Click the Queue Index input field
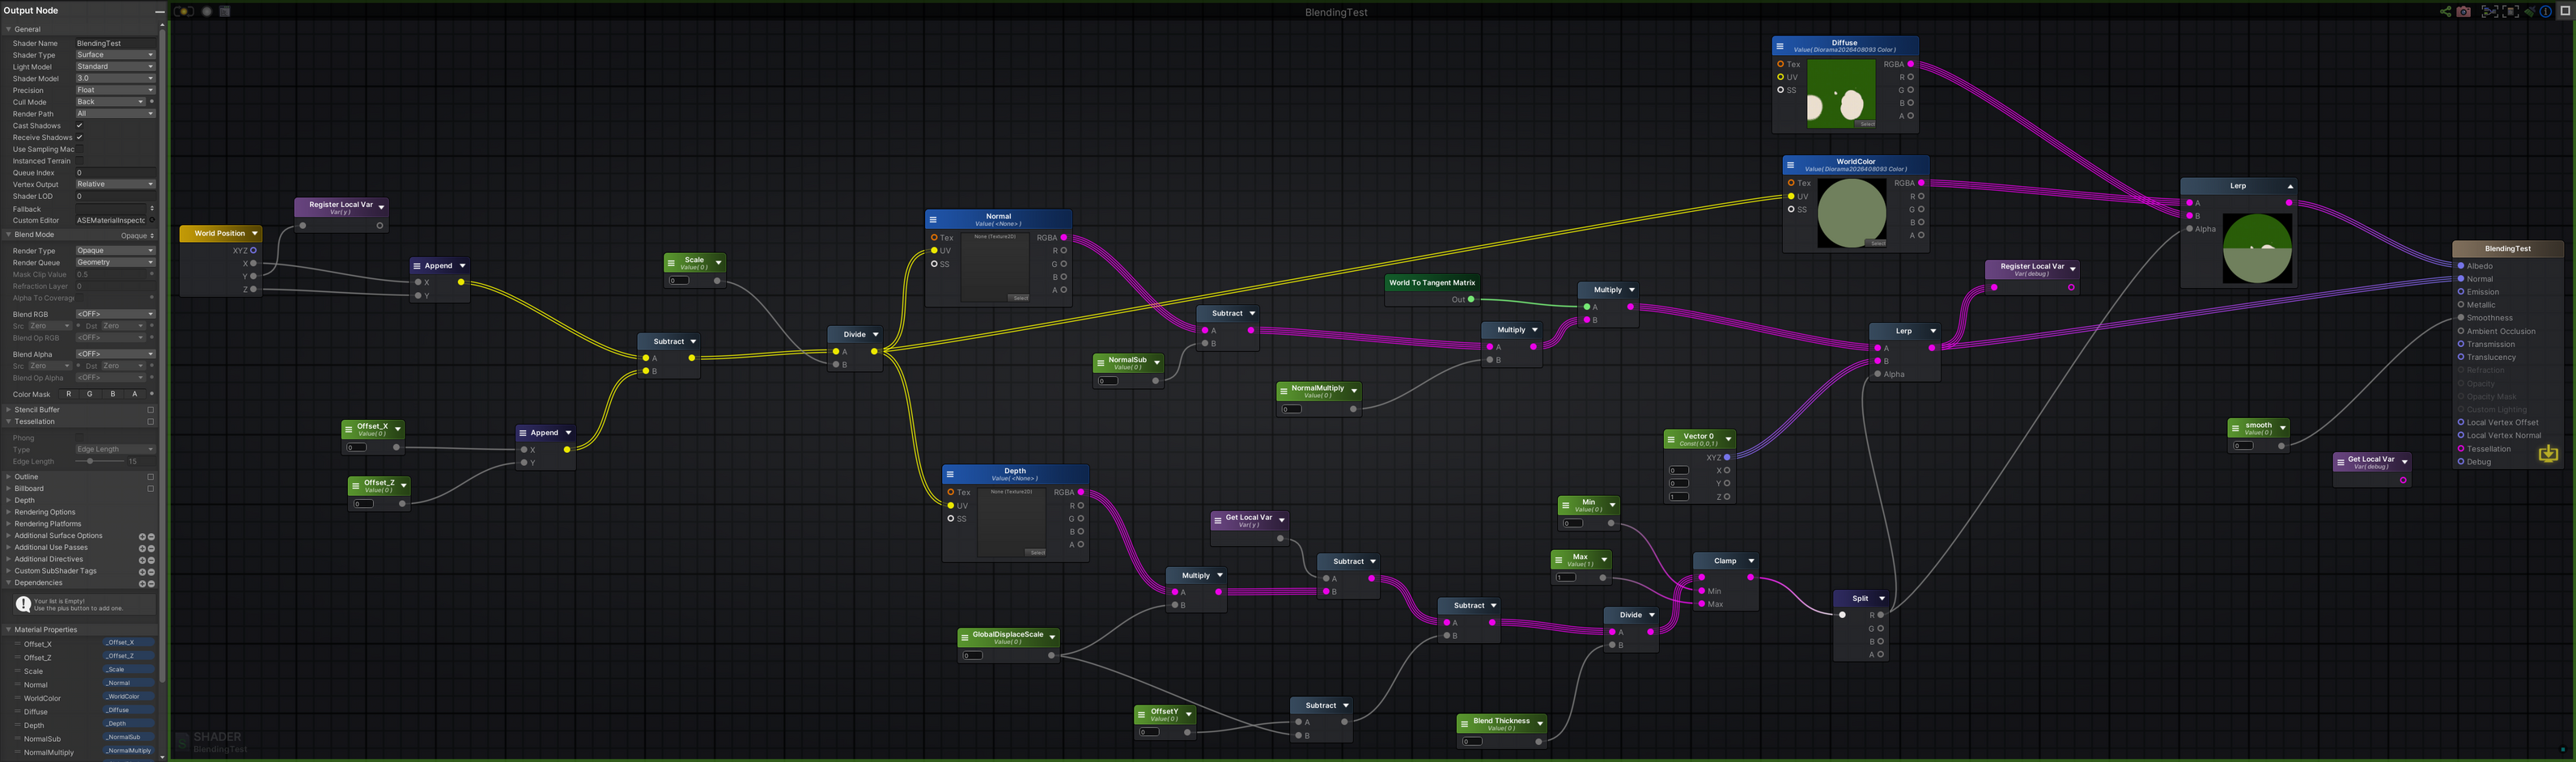Image resolution: width=2576 pixels, height=762 pixels. [x=116, y=173]
